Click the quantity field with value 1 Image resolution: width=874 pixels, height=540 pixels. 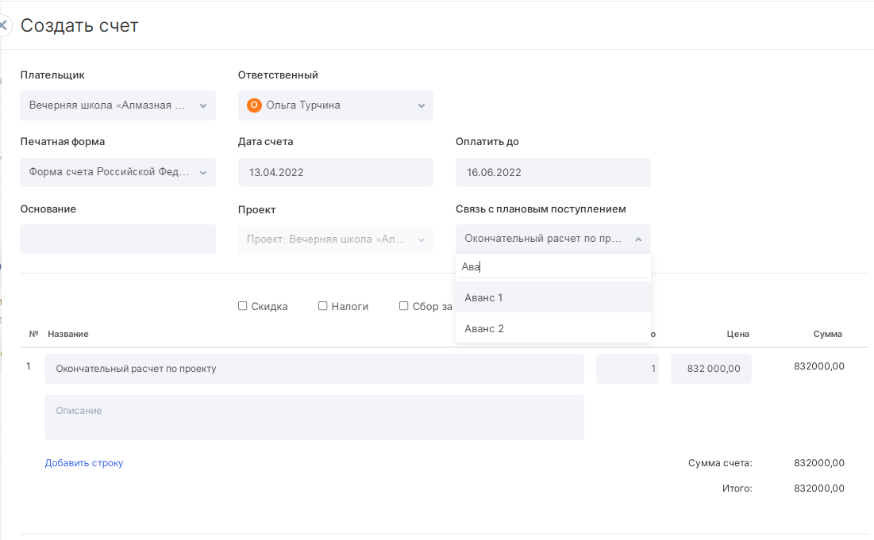[627, 369]
